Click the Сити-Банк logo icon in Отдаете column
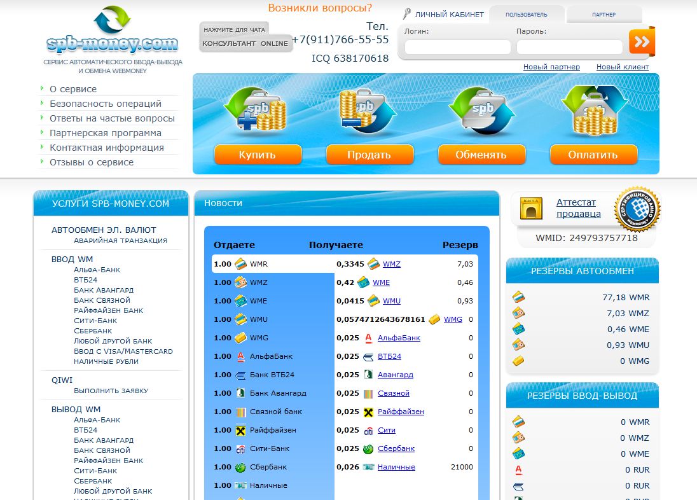 pyautogui.click(x=240, y=449)
